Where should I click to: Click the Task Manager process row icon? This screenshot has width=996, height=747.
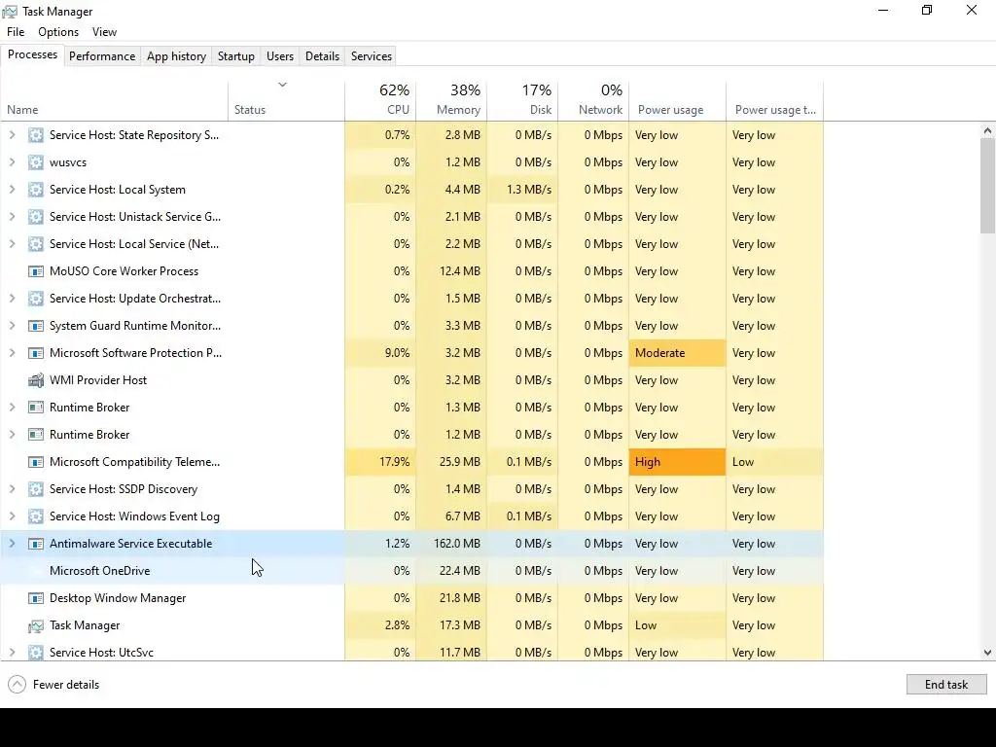pos(36,625)
